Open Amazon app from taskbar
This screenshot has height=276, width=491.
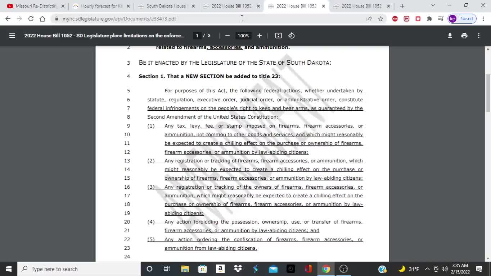(220, 269)
